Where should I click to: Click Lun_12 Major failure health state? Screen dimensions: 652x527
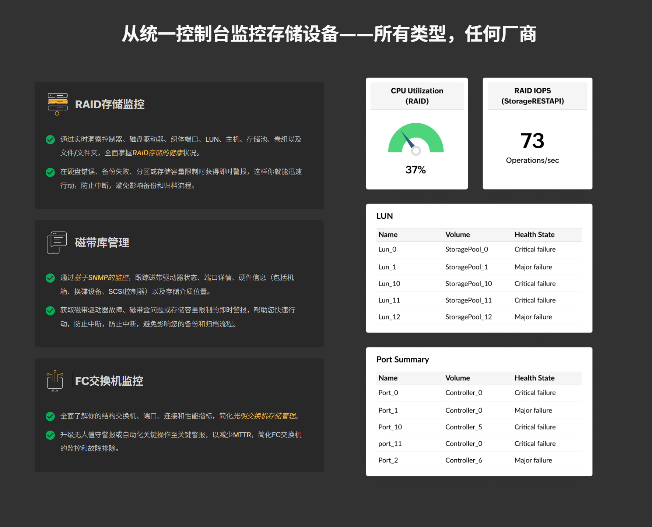pos(533,316)
